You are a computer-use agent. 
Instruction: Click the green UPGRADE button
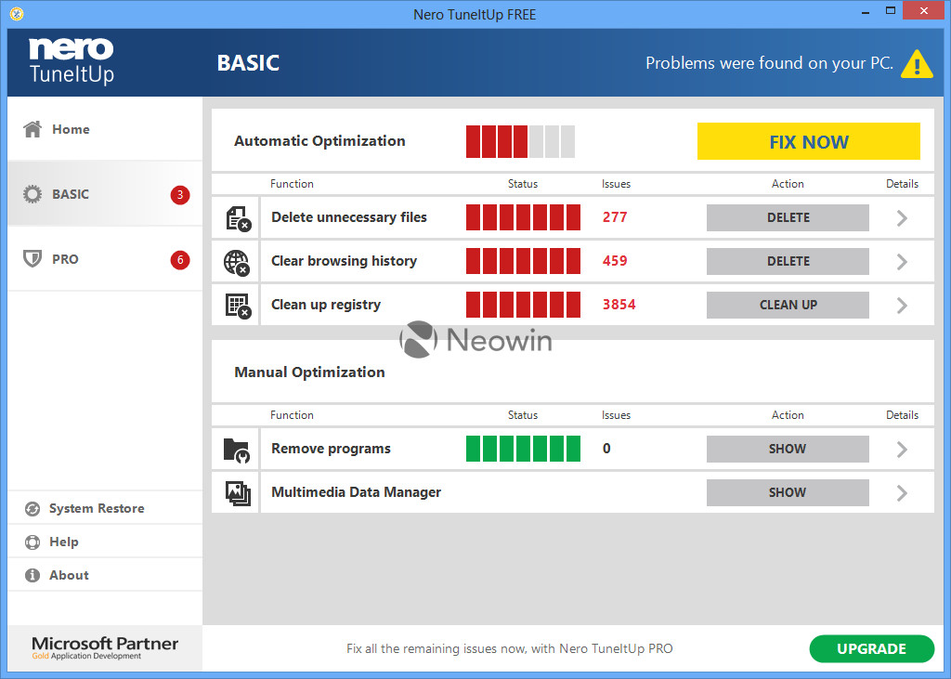[x=871, y=649]
